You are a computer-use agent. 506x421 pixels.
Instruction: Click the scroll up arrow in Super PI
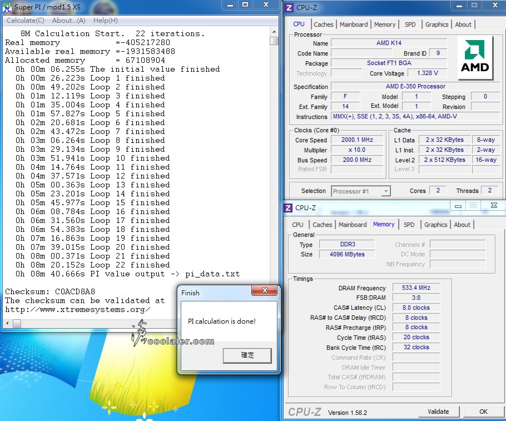pos(274,32)
